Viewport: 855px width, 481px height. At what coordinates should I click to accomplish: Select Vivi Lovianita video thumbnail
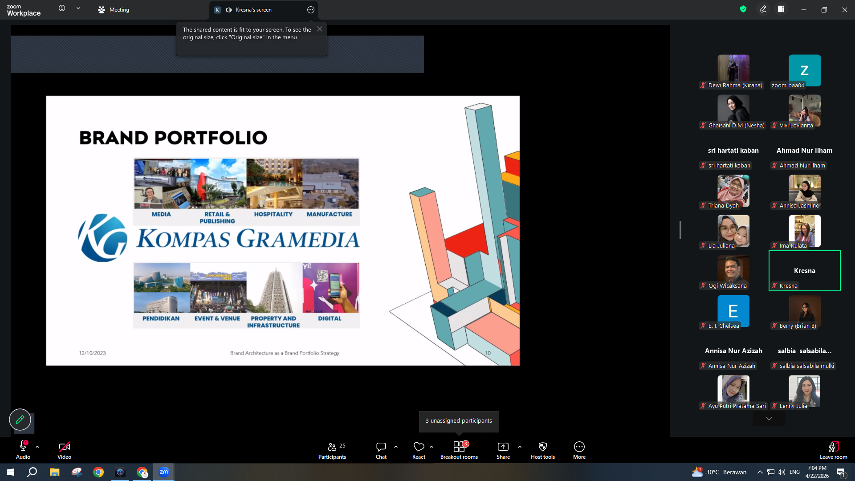pyautogui.click(x=805, y=110)
